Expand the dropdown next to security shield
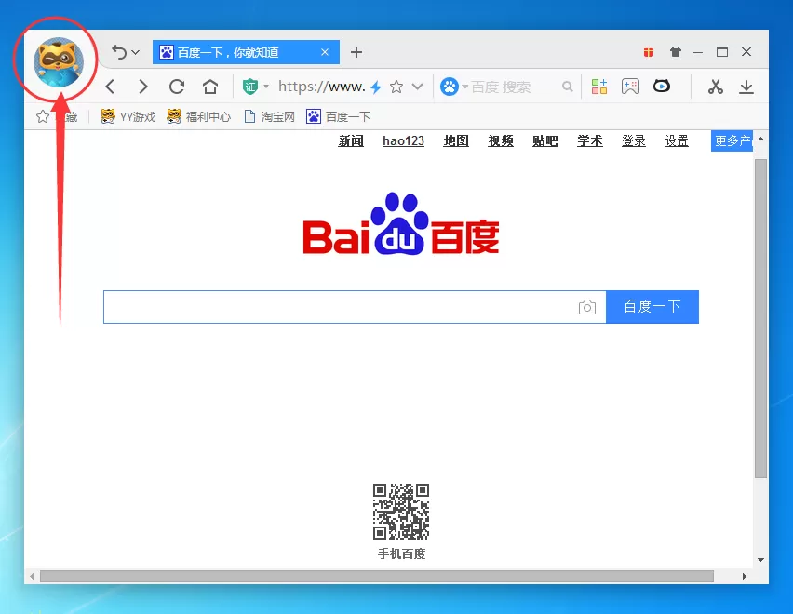This screenshot has width=793, height=614. (266, 87)
